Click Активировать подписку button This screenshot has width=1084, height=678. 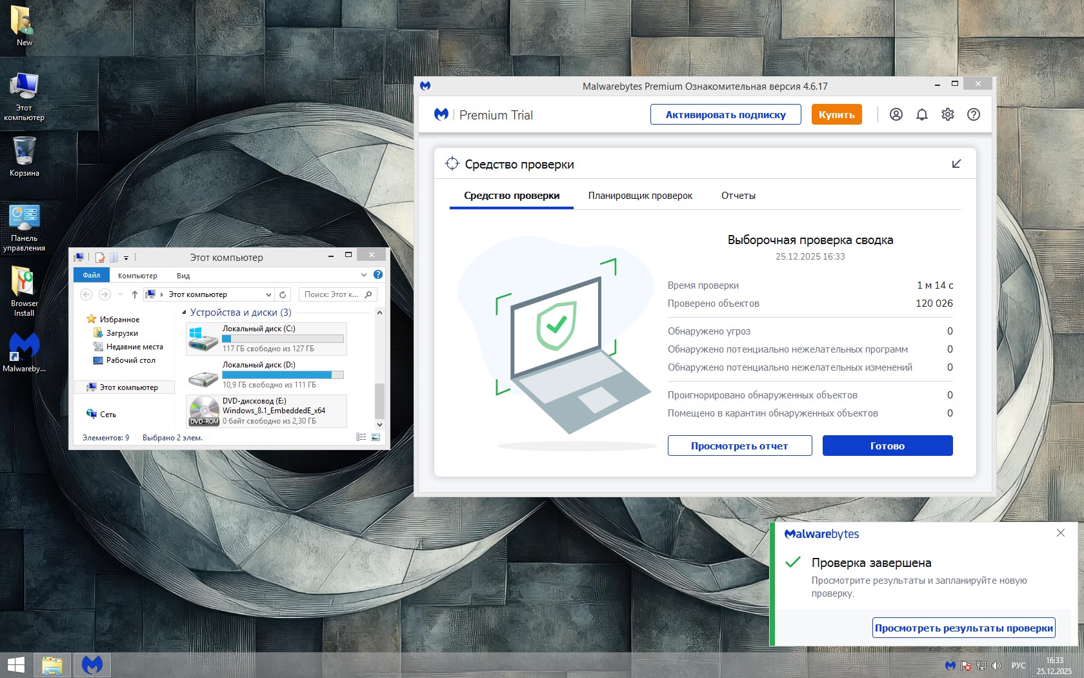click(725, 114)
